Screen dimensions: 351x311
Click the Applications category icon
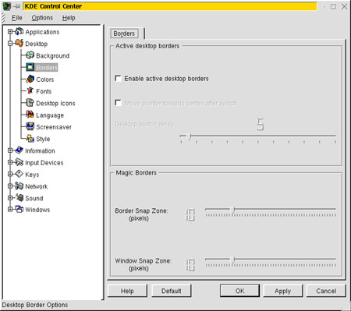[19, 31]
